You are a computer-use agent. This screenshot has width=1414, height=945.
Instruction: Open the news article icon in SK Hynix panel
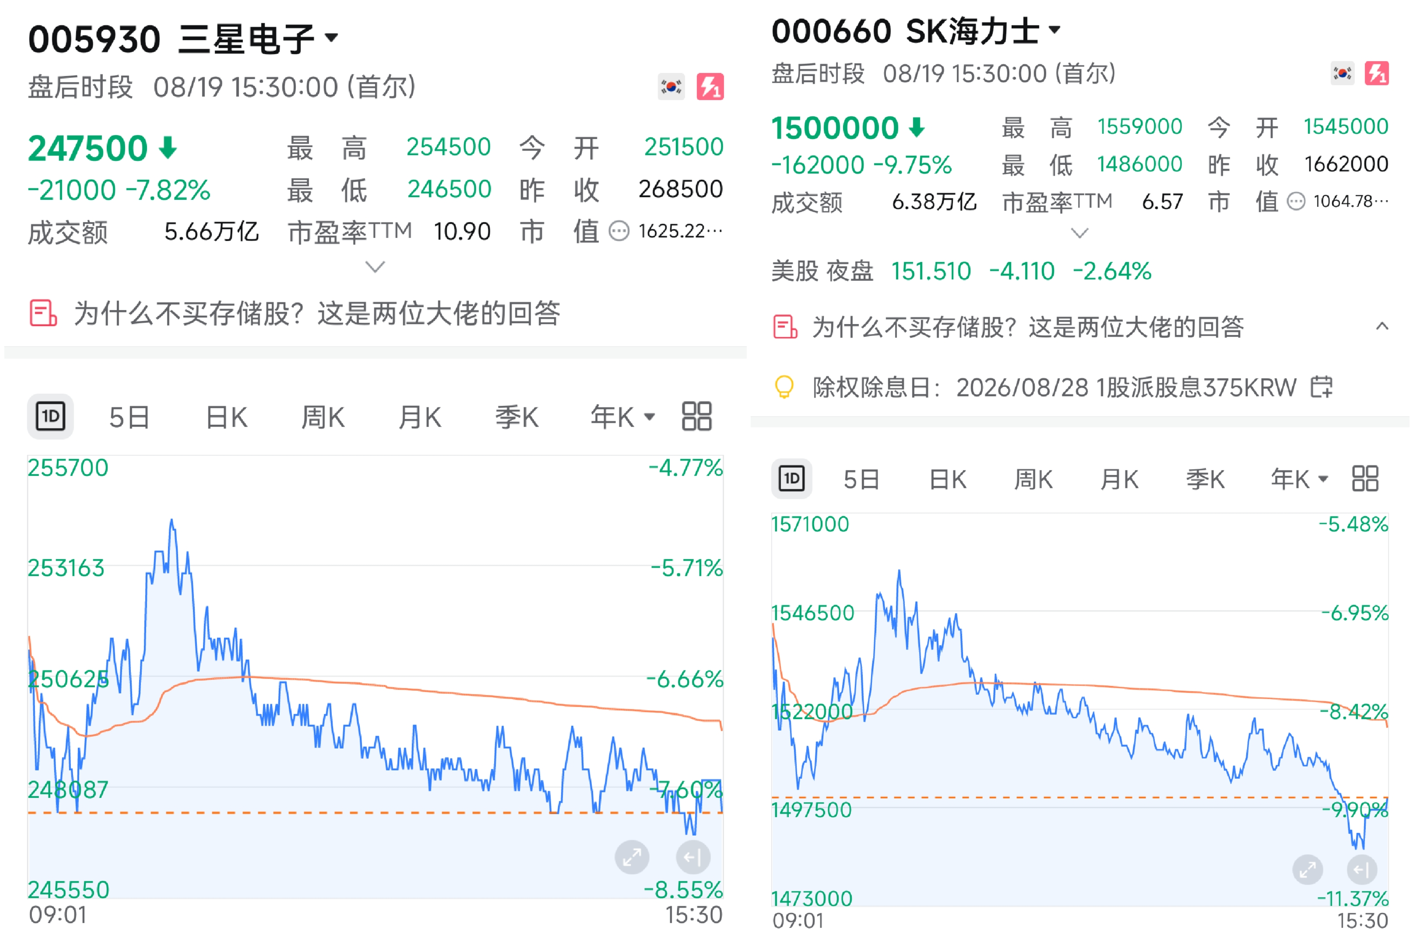(x=785, y=327)
